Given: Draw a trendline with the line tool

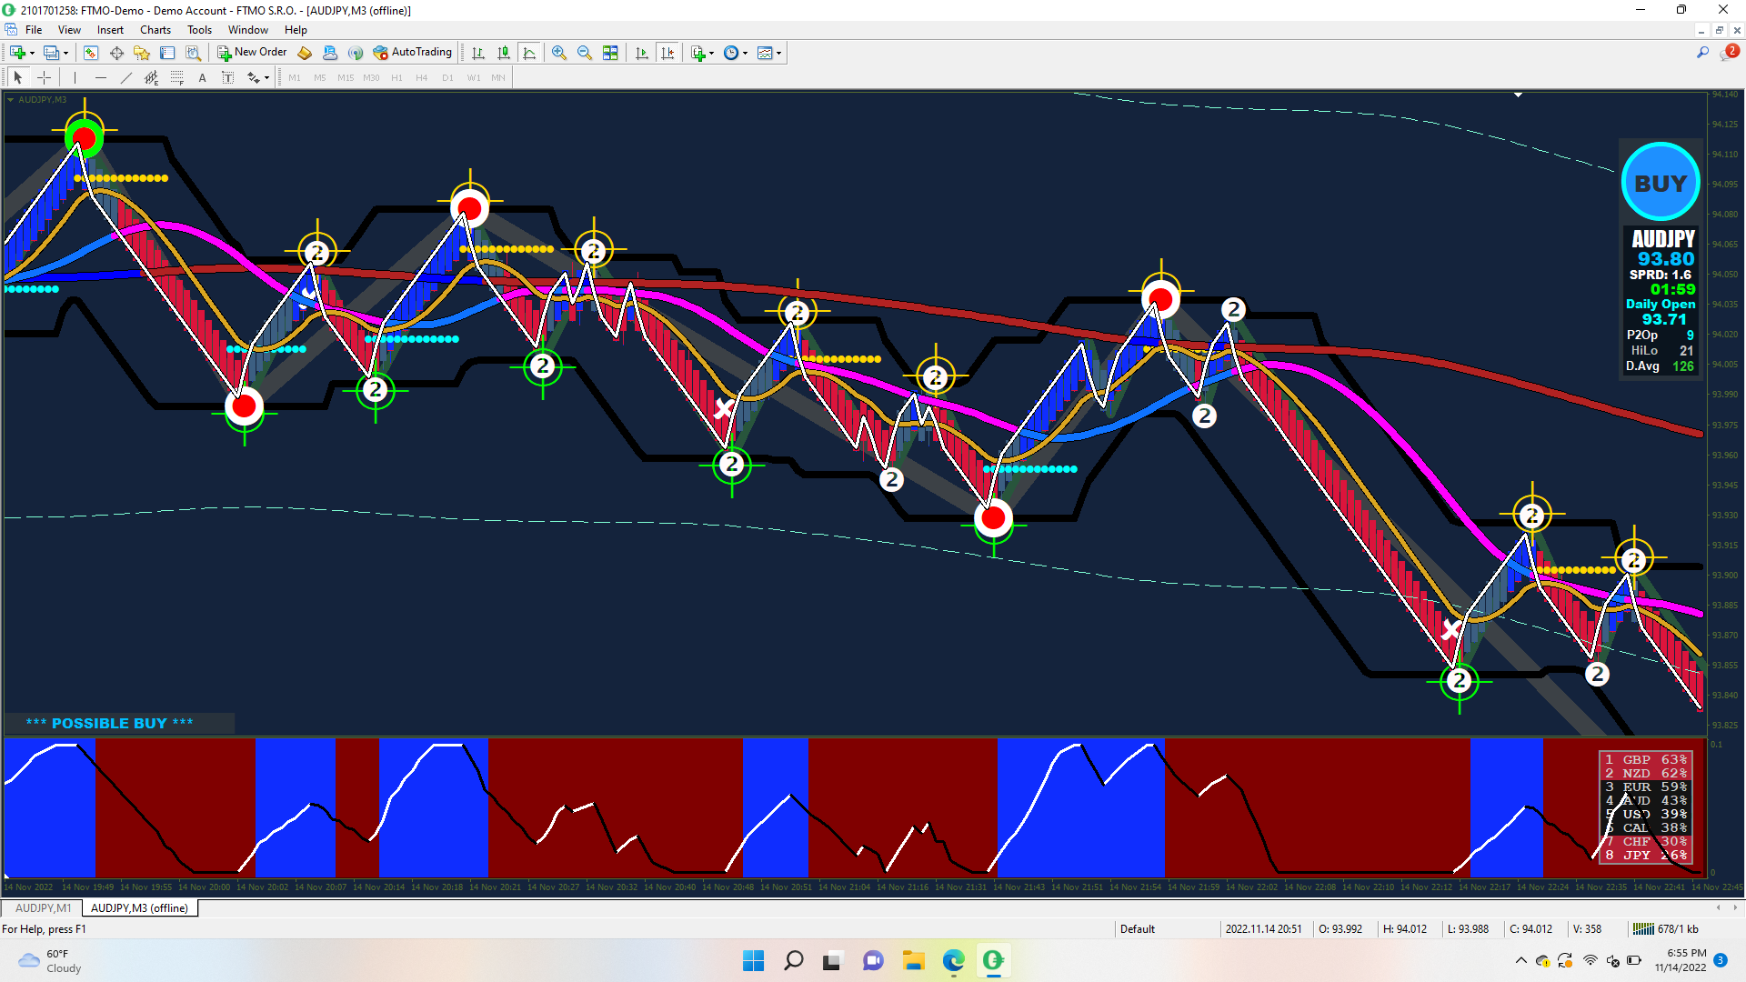Looking at the screenshot, I should pyautogui.click(x=126, y=78).
